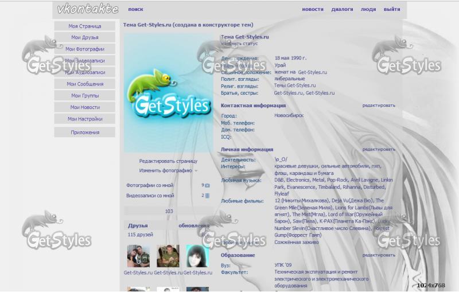The width and height of the screenshot is (459, 292).
Task: Click обновления in the friends block
Action: [x=194, y=225]
